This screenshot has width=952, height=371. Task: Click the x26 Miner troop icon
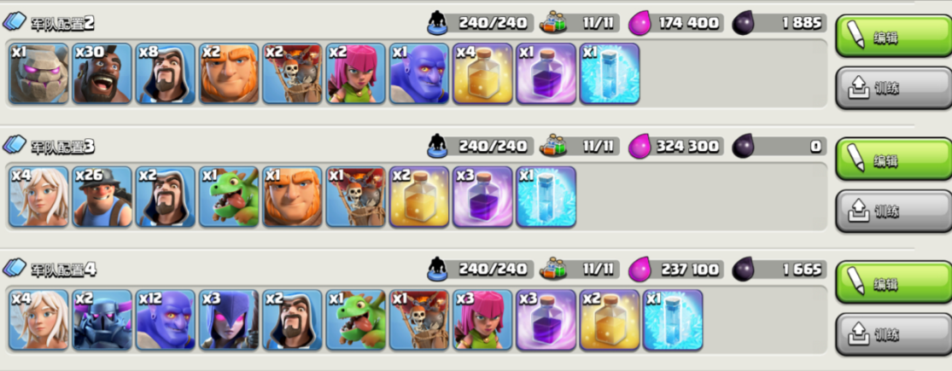click(x=102, y=197)
